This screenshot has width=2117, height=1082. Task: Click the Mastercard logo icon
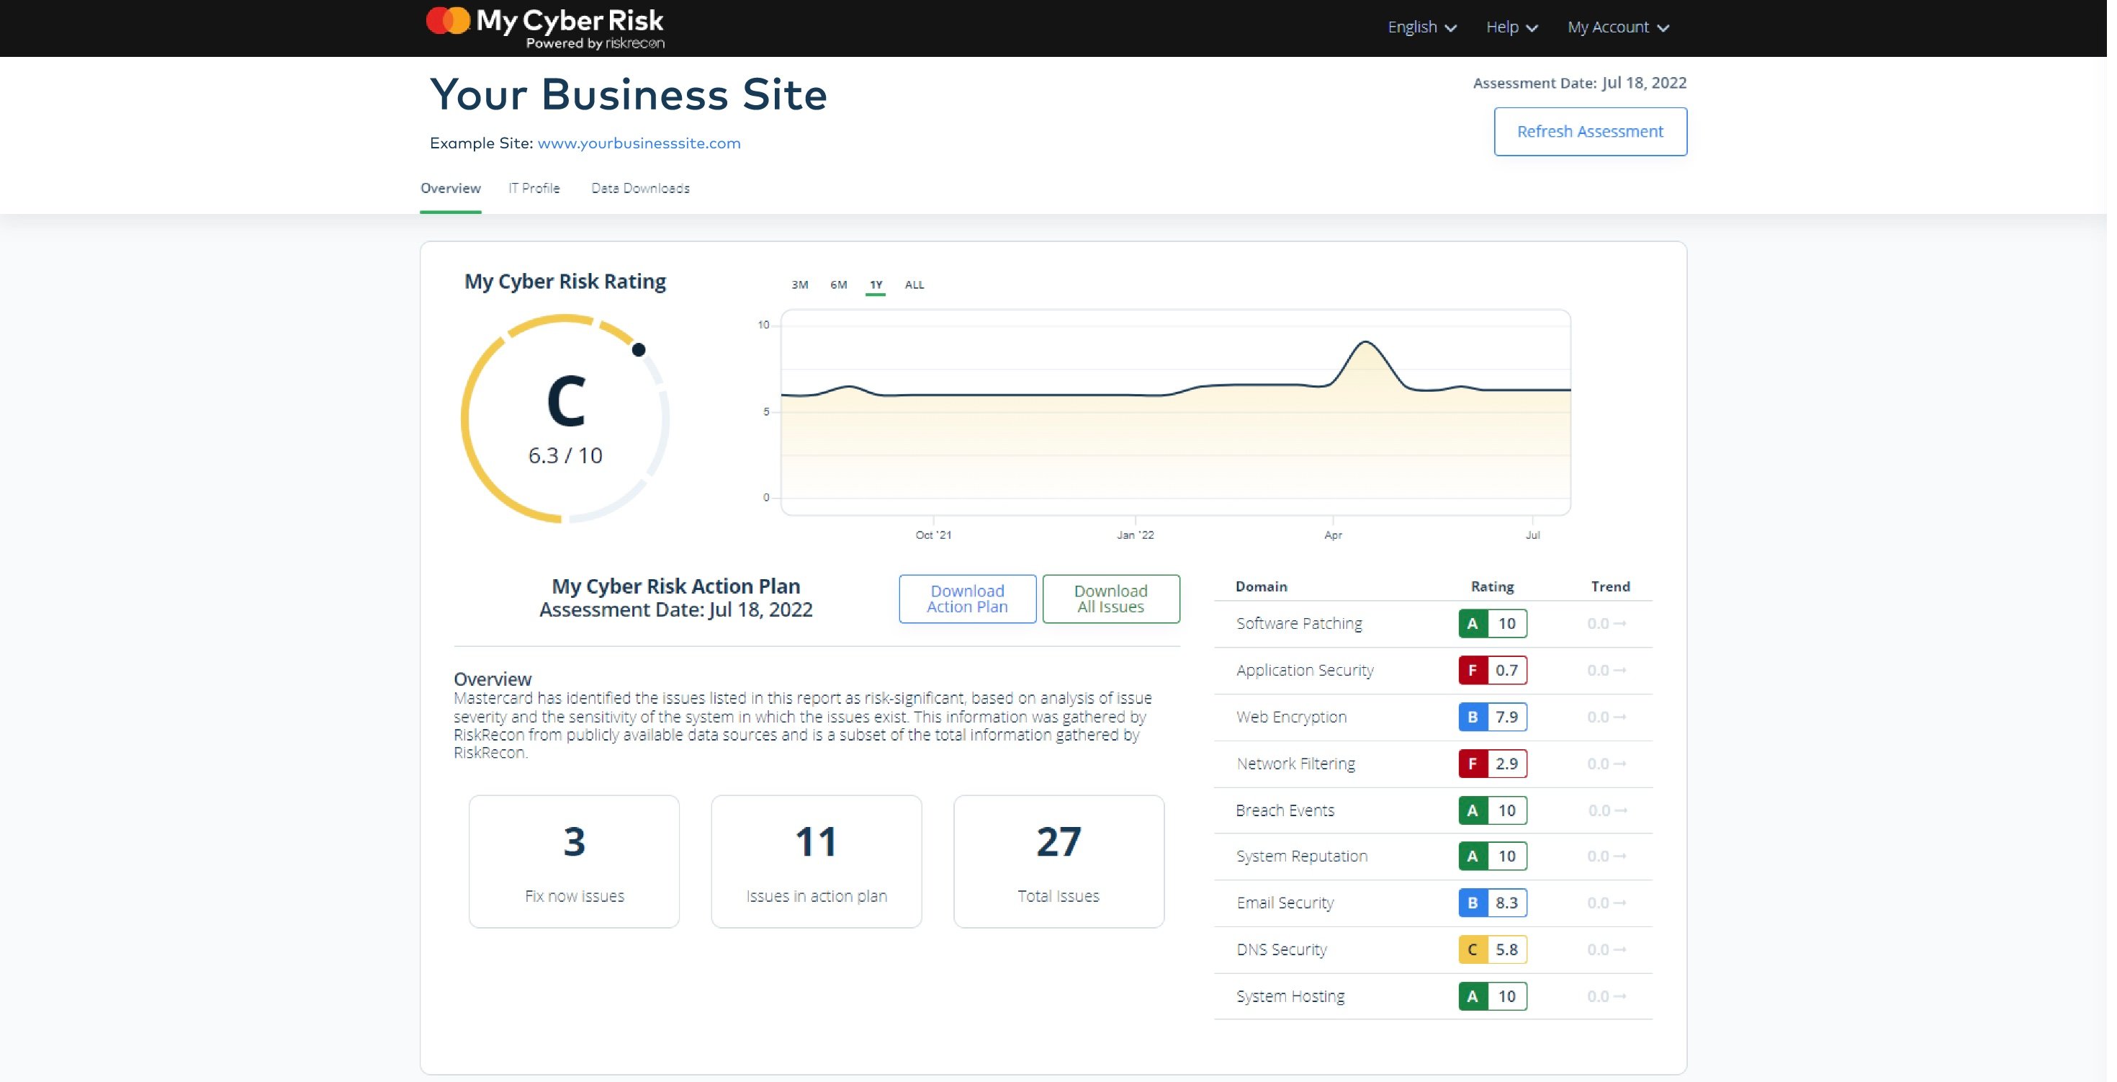(x=448, y=22)
